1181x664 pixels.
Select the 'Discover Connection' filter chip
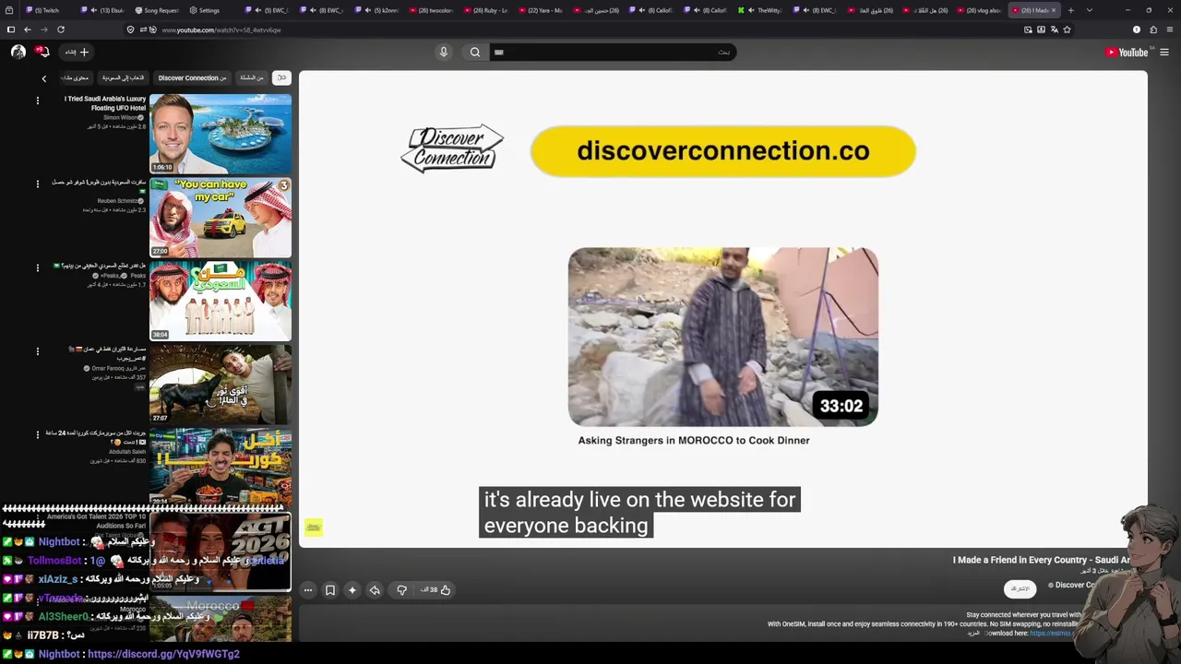point(192,78)
